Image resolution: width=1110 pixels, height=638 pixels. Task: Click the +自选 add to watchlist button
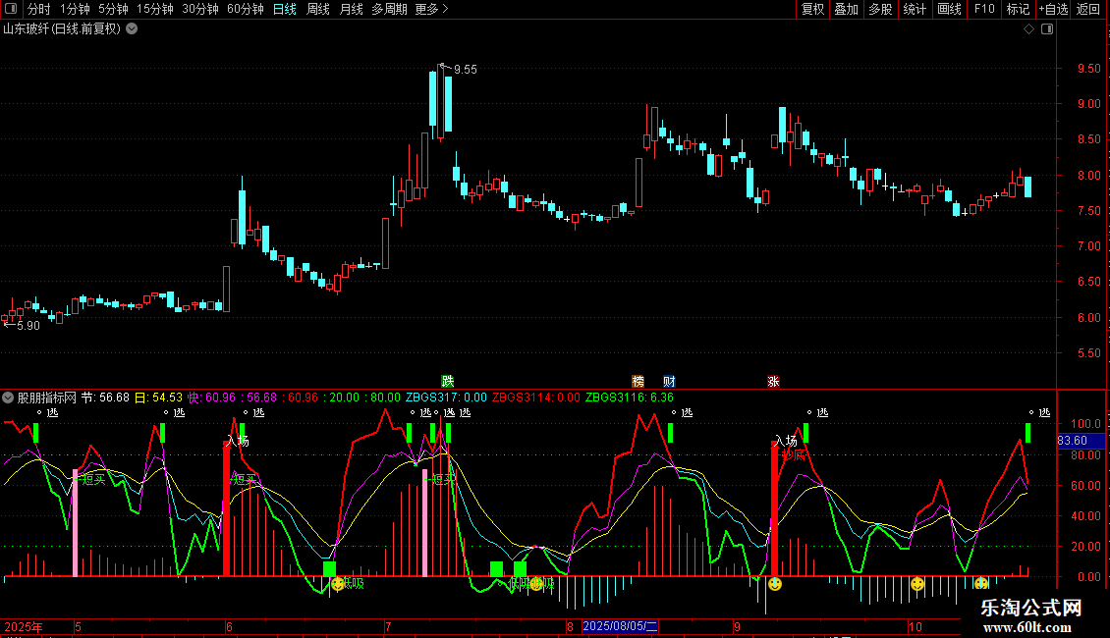click(x=1053, y=10)
